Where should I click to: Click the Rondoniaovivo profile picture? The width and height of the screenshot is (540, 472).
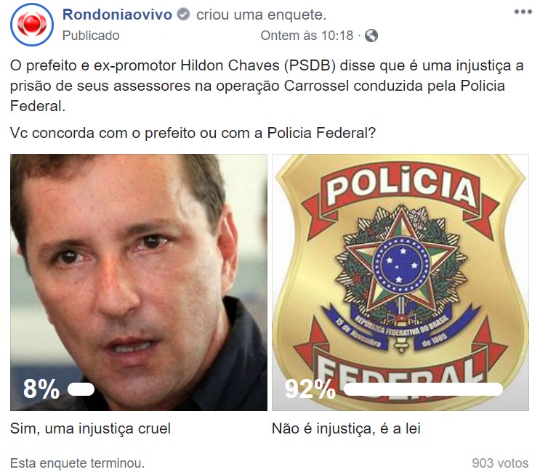click(32, 25)
